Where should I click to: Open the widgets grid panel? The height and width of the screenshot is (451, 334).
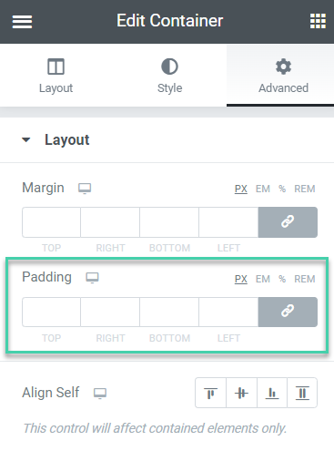coord(318,21)
